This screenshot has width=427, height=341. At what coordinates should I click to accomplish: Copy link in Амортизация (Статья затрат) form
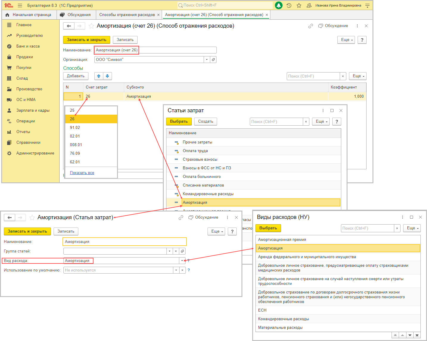pyautogui.click(x=181, y=217)
